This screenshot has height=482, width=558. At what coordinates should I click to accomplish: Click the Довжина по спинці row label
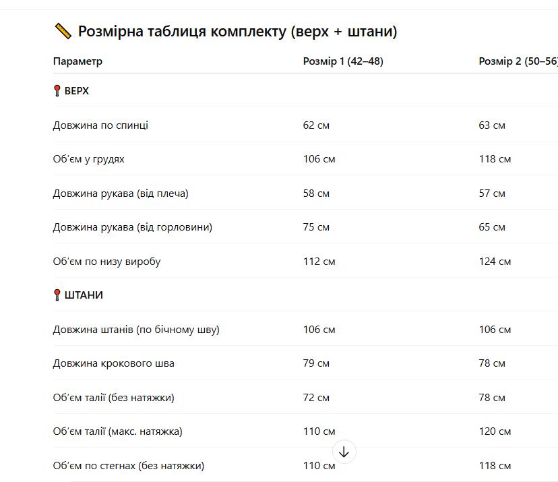tap(100, 125)
